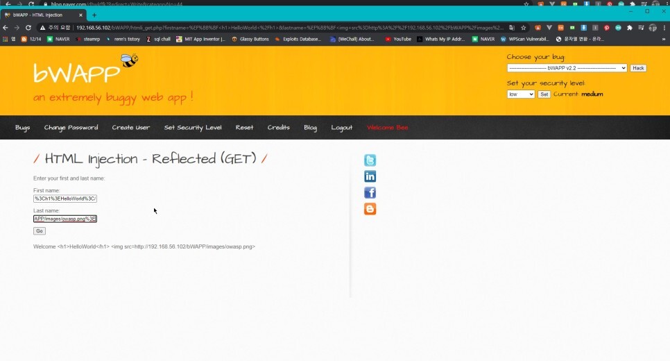Click the translate page icon
The width and height of the screenshot is (670, 361).
tap(512, 28)
